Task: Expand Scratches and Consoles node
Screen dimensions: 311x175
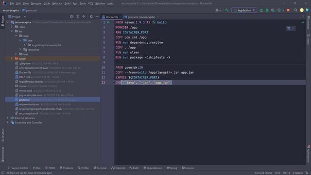Action: [x=7, y=122]
